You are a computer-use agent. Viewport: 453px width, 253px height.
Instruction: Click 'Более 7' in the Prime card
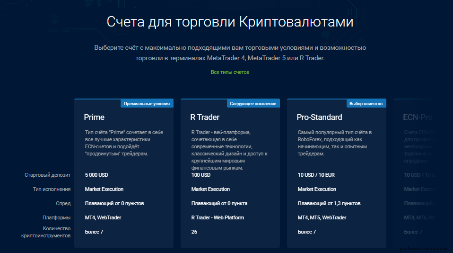pos(94,232)
